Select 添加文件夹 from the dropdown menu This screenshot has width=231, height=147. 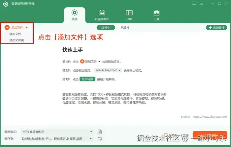[16, 40]
